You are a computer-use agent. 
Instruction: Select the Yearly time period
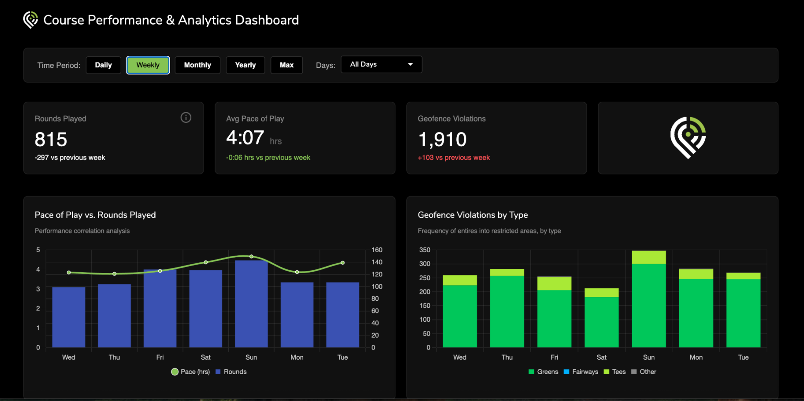pos(246,65)
